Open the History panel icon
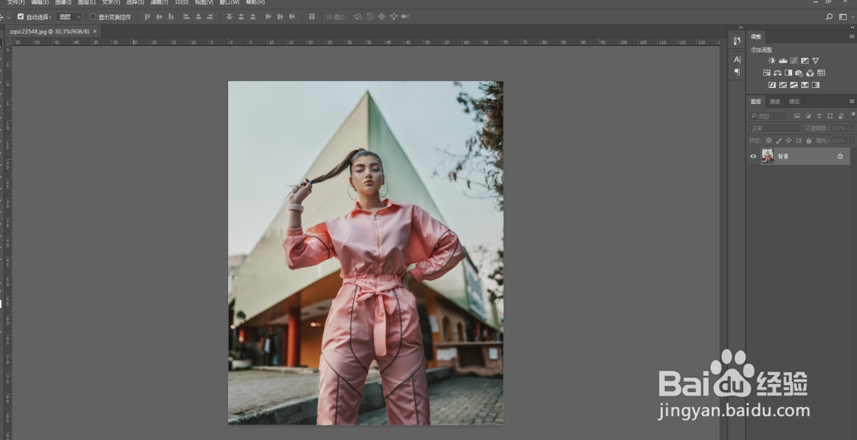 (737, 41)
